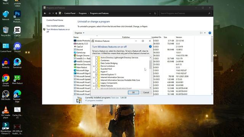Enable the Containers feature checkbox
The width and height of the screenshot is (244, 137).
(x=96, y=61)
